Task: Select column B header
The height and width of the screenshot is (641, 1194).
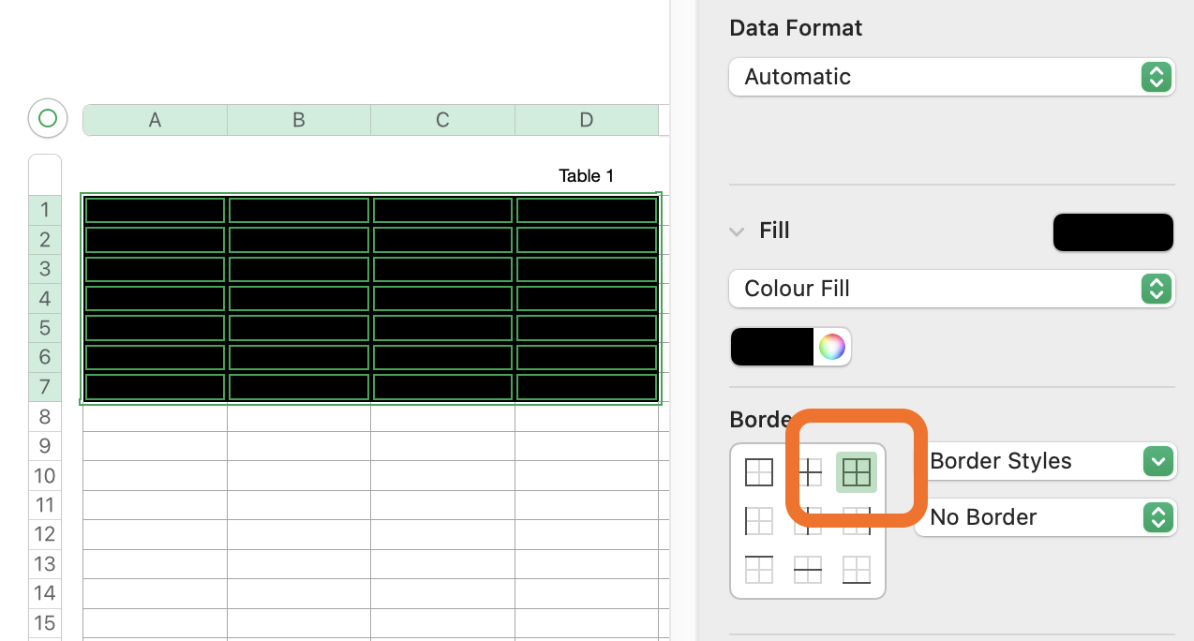Action: pyautogui.click(x=298, y=120)
